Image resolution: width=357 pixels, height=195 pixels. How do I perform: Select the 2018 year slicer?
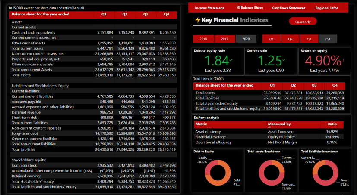point(203,39)
